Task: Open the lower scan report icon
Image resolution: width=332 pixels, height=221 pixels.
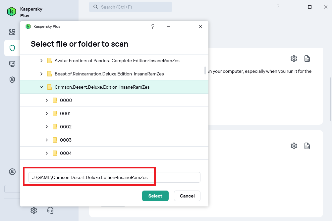Action: point(307,146)
